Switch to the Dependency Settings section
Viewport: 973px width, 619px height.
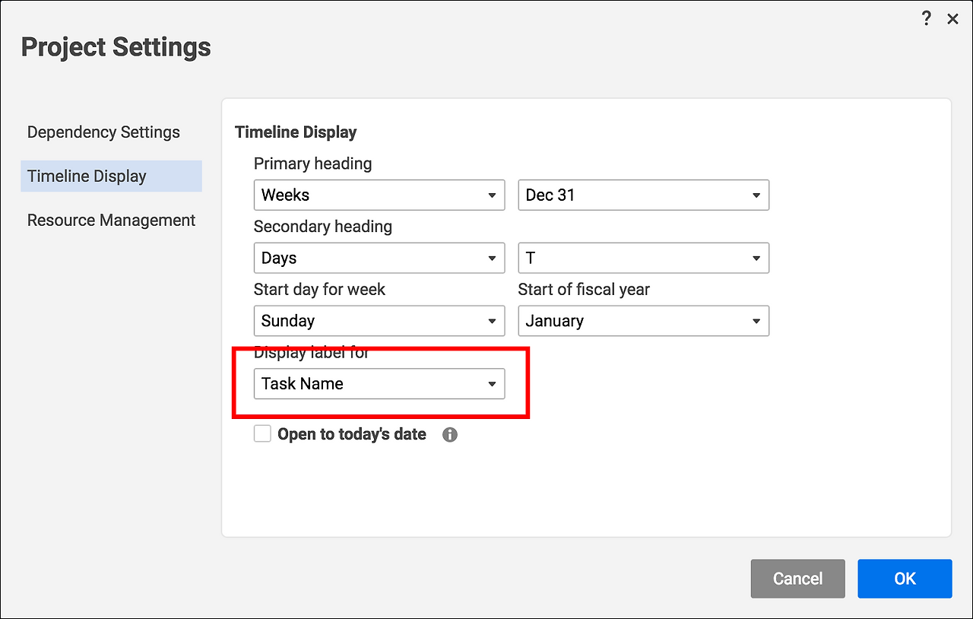coord(103,132)
